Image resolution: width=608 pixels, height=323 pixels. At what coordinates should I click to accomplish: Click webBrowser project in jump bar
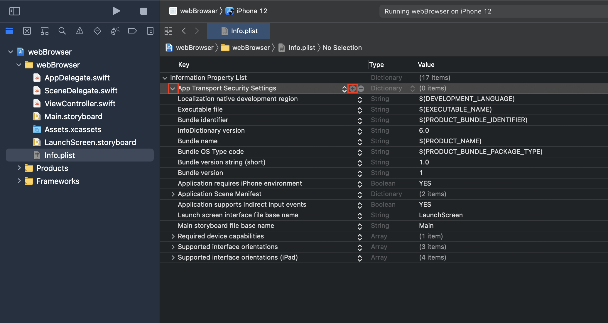(190, 48)
